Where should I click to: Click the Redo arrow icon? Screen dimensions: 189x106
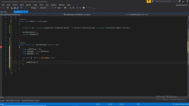pyautogui.click(x=26, y=8)
